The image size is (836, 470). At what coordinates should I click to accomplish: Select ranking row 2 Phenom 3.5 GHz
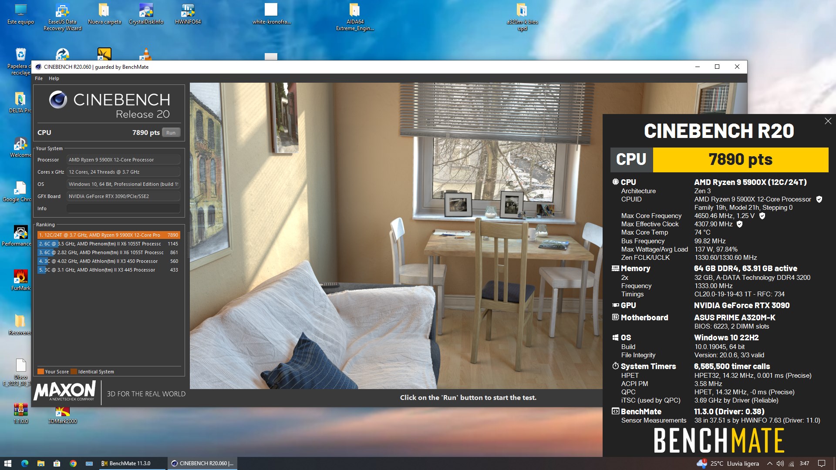tap(108, 244)
